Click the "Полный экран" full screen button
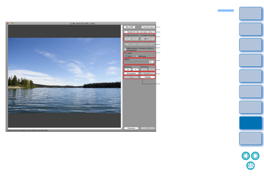Viewport: 264px width, 187px height. [148, 27]
